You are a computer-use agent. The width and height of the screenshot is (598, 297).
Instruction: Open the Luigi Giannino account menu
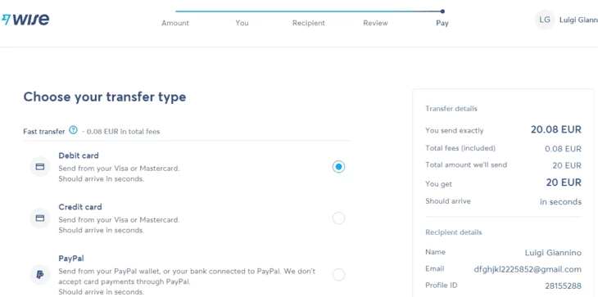pyautogui.click(x=578, y=20)
